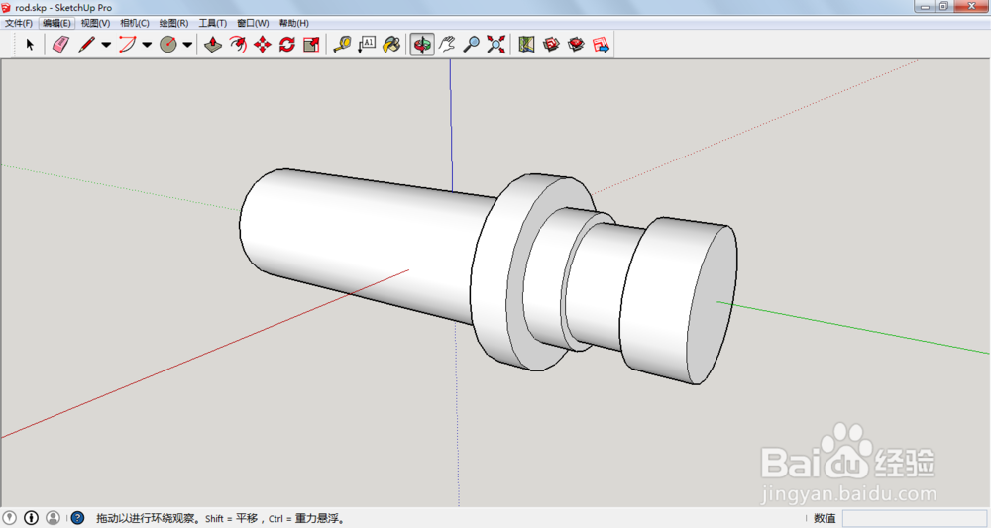Open Add Location map tool

526,45
